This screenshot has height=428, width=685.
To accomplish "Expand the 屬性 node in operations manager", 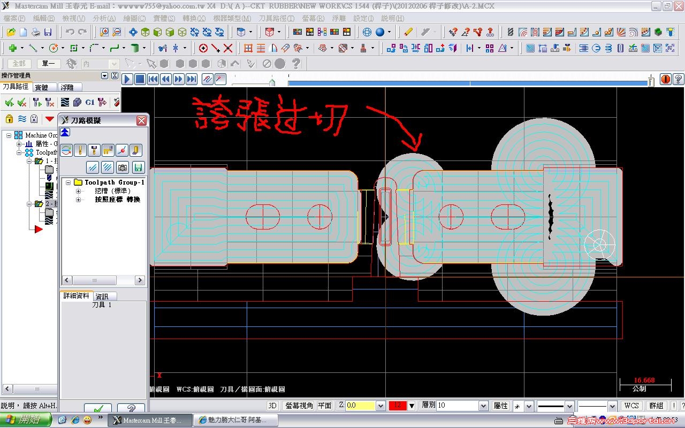I will (19, 144).
